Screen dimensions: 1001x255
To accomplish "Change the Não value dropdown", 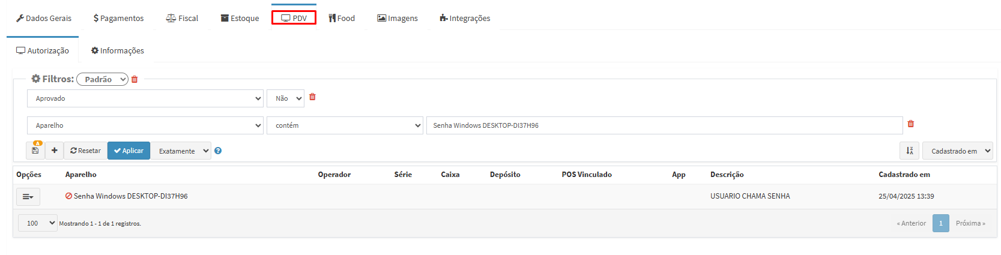I will tap(285, 98).
